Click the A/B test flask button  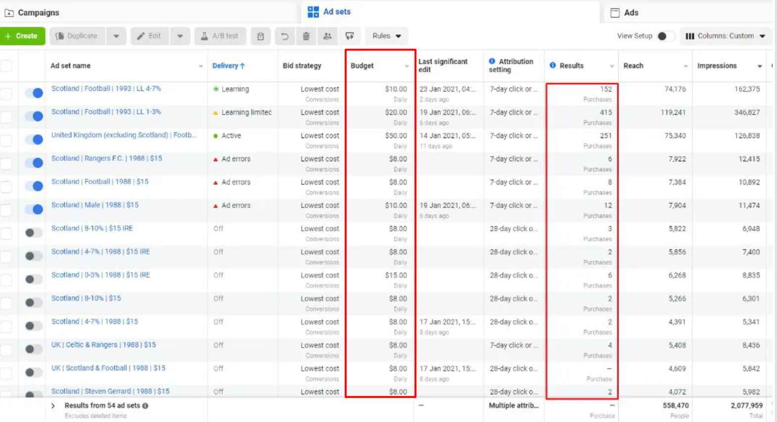point(219,36)
